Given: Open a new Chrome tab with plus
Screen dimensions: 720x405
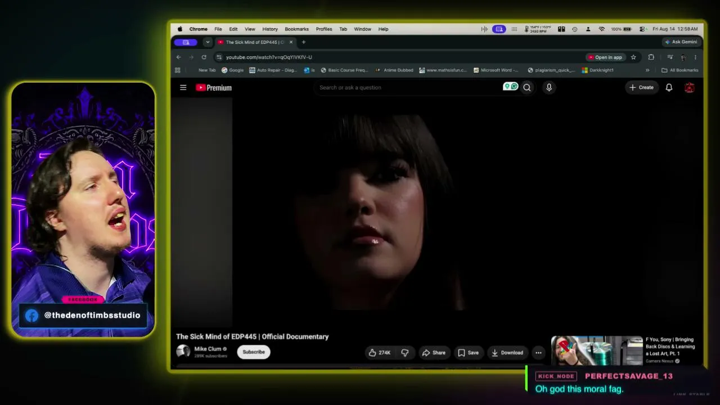Looking at the screenshot, I should tap(304, 42).
